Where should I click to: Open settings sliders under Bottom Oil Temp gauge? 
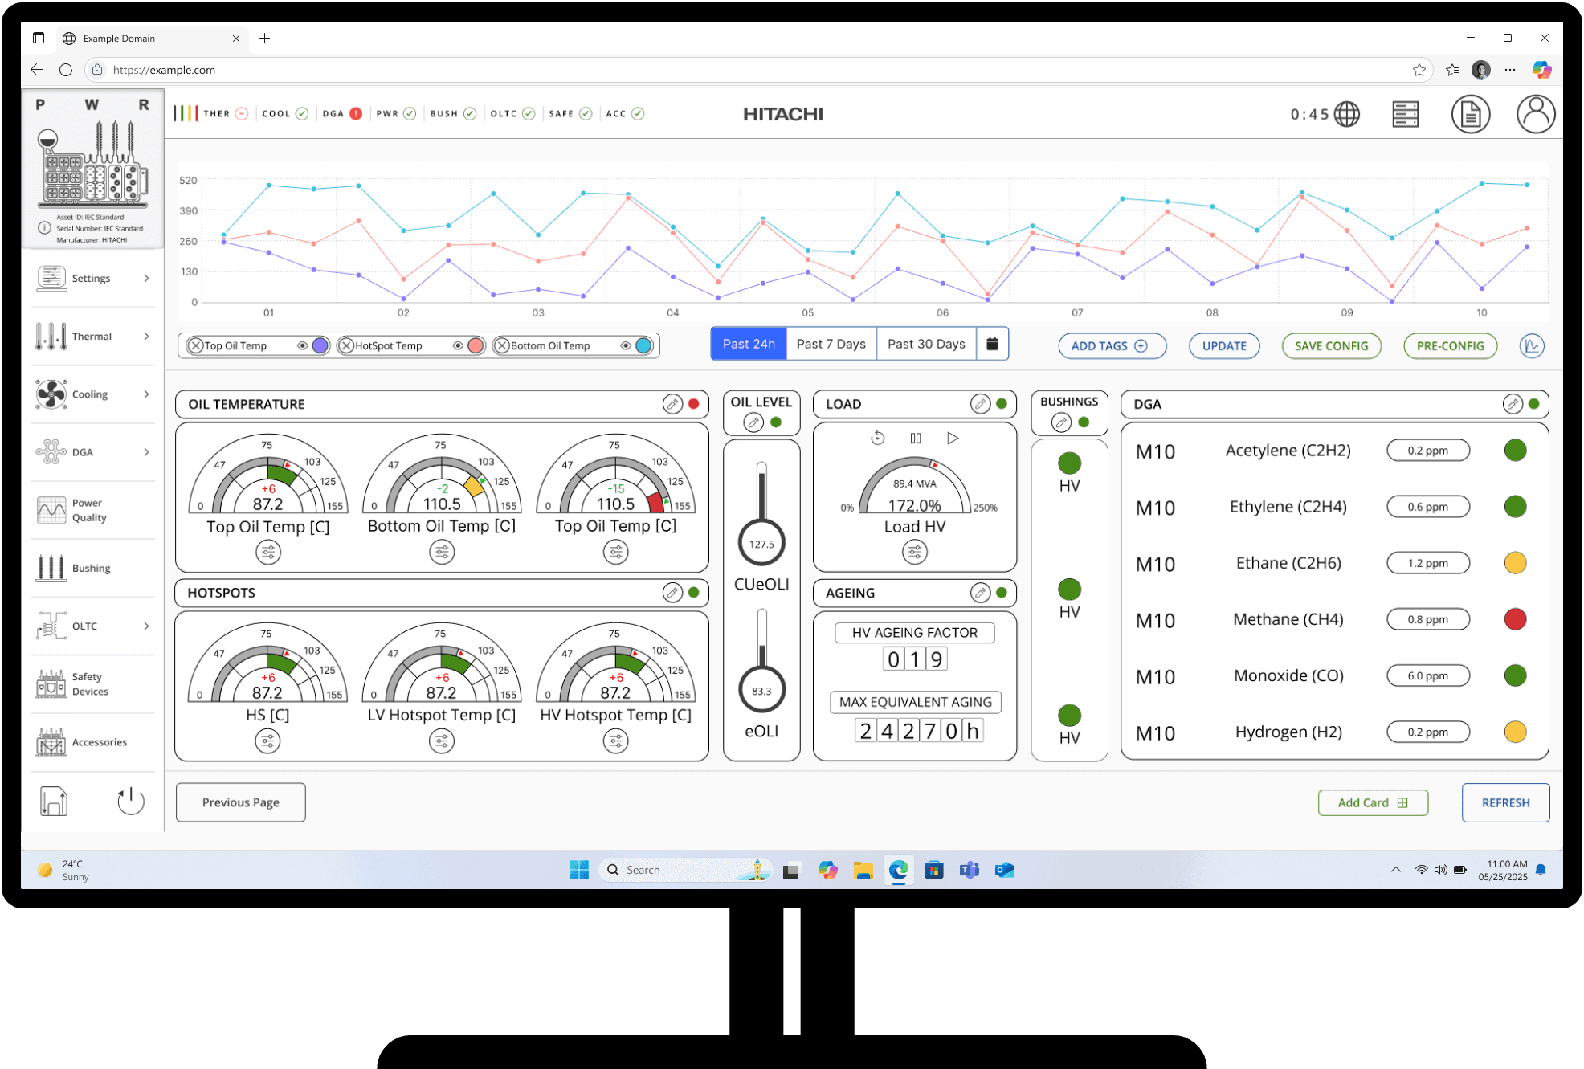442,552
